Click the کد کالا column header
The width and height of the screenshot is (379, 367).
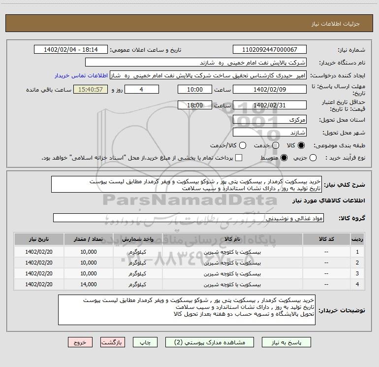click(326, 239)
